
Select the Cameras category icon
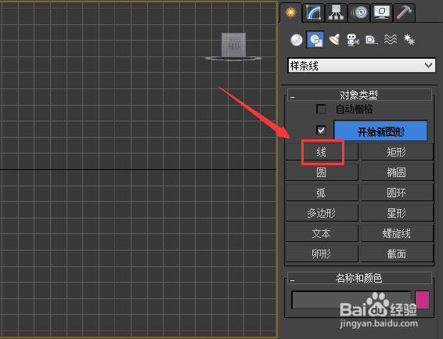click(353, 40)
